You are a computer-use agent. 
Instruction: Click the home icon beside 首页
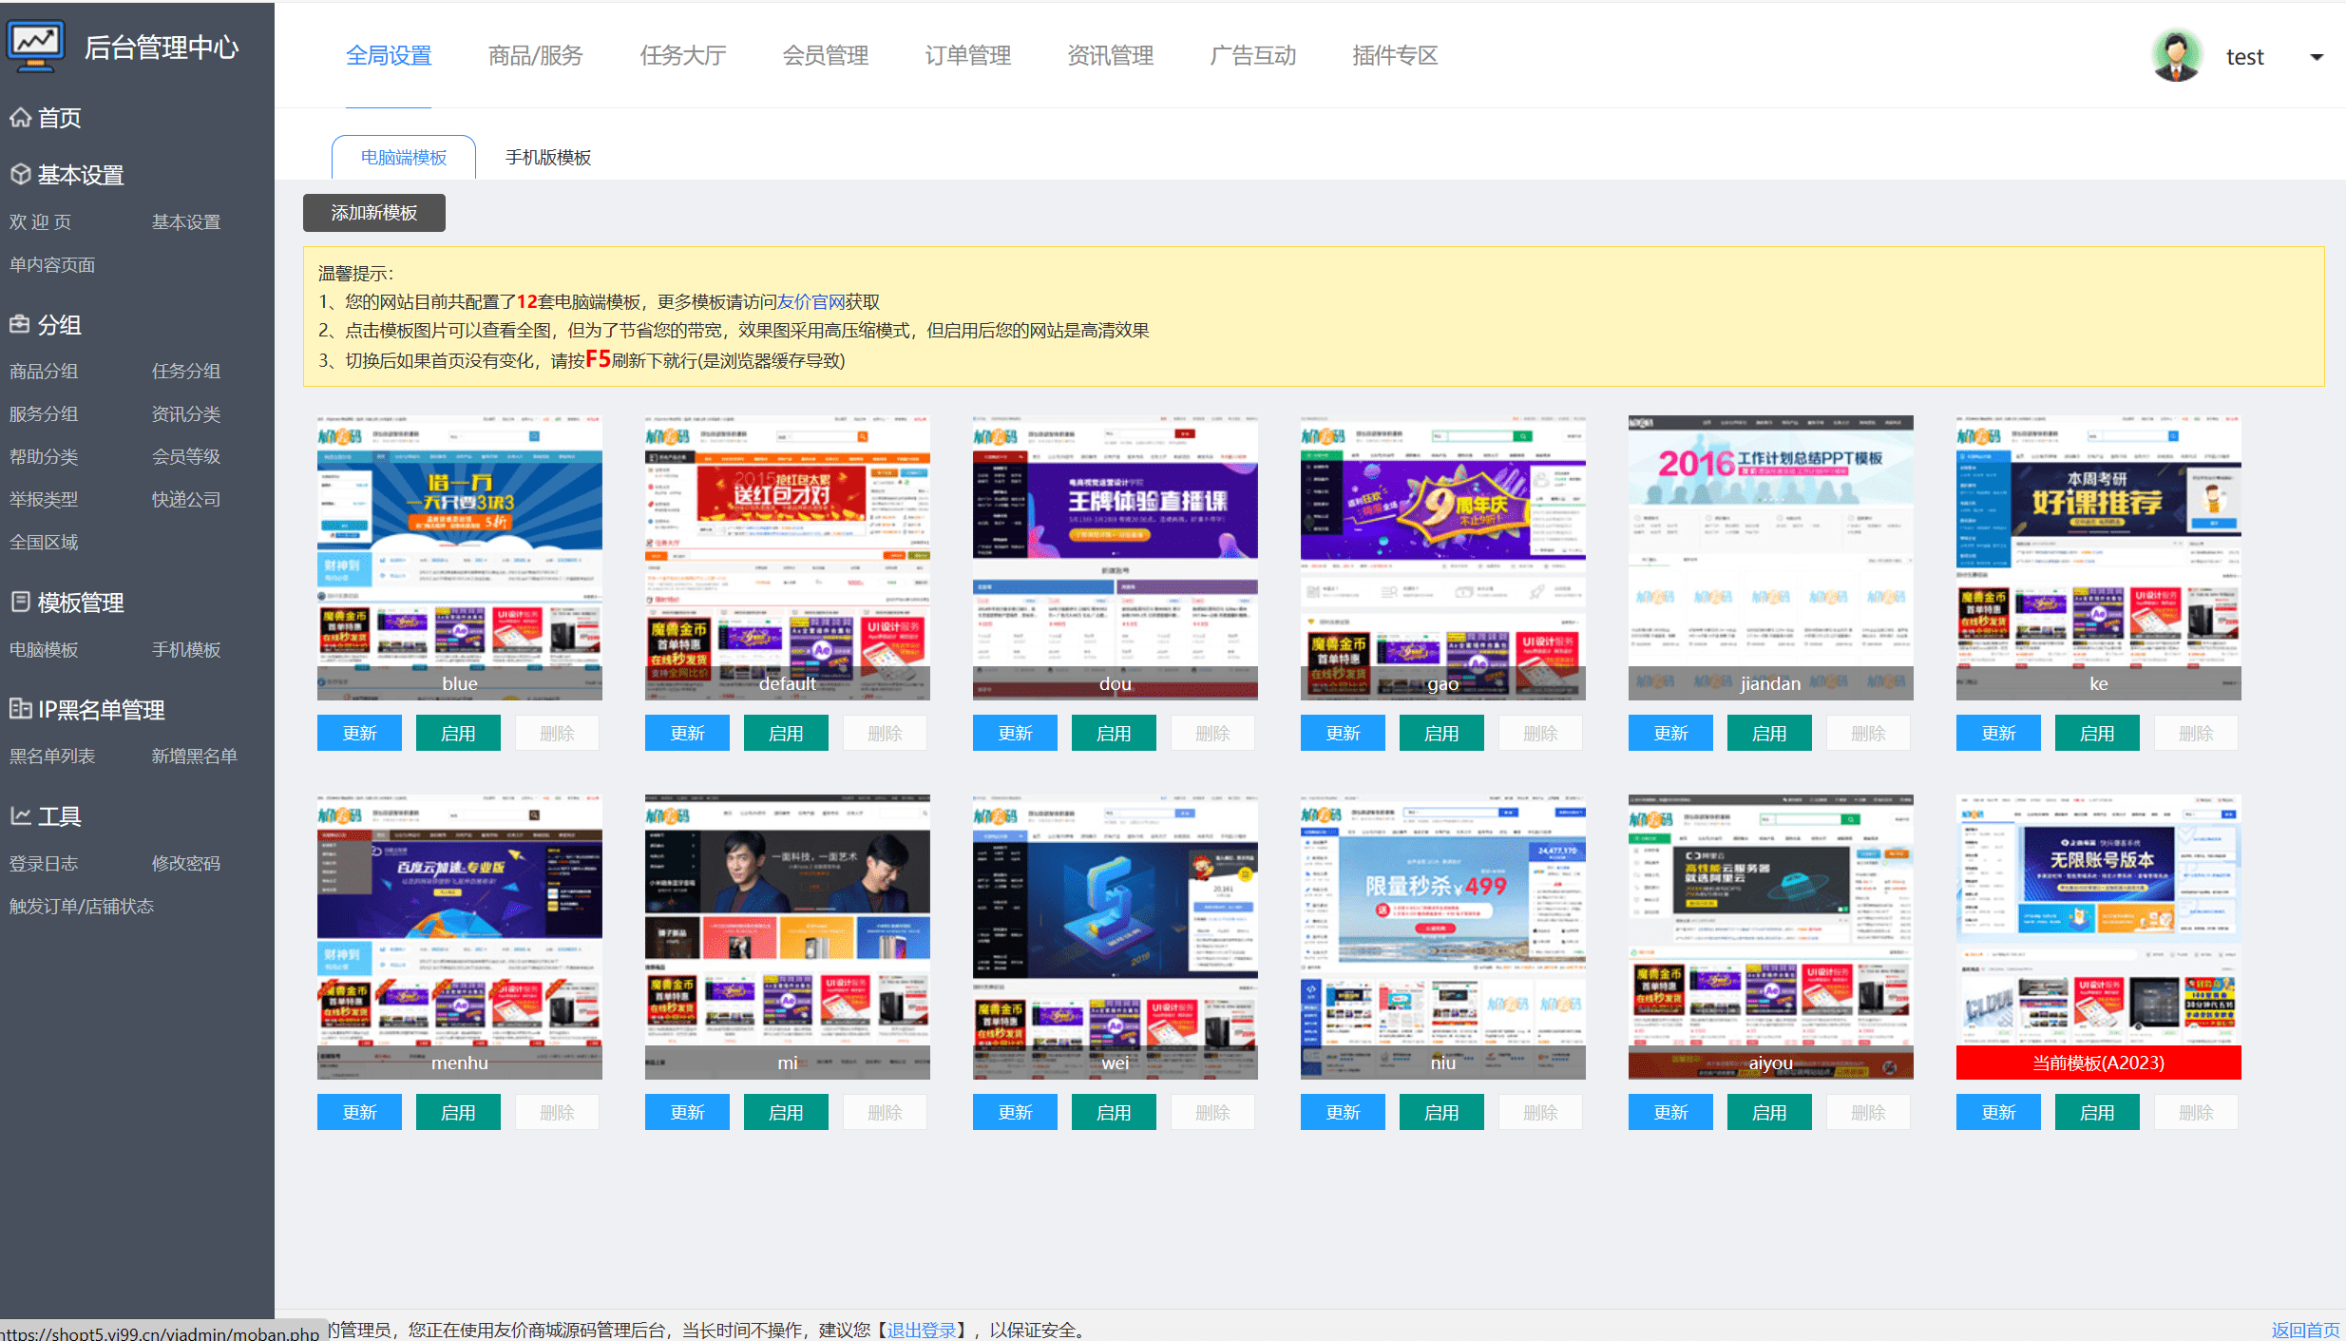pos(20,118)
